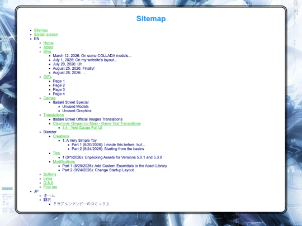Click the EN language heading
Viewport: 302px width, 226px height.
click(x=36, y=39)
